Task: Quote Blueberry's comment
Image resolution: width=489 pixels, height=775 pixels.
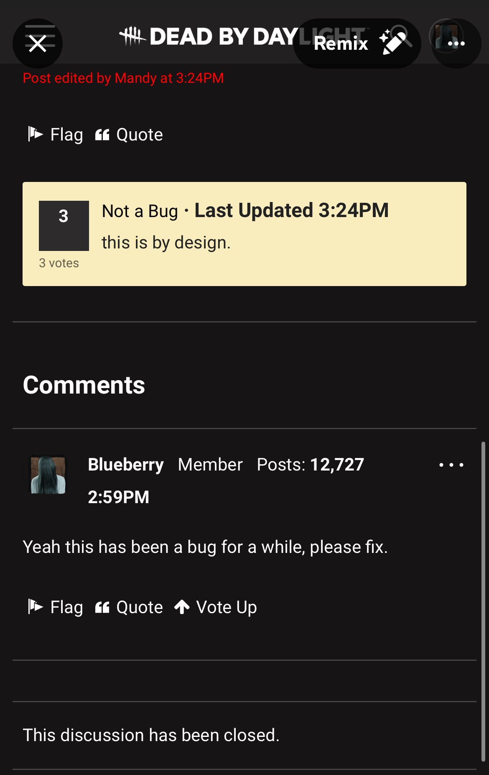Action: point(129,607)
